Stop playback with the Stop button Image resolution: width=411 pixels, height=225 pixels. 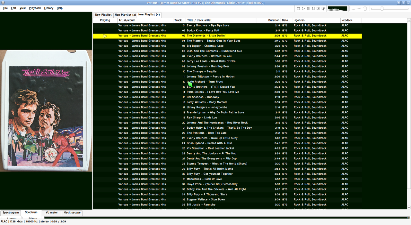[x=298, y=9]
